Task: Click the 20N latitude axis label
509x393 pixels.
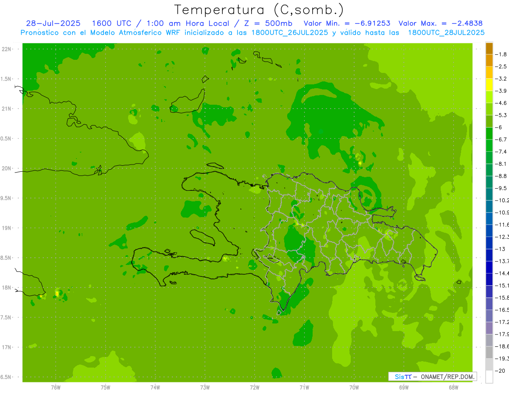Action: coord(7,168)
